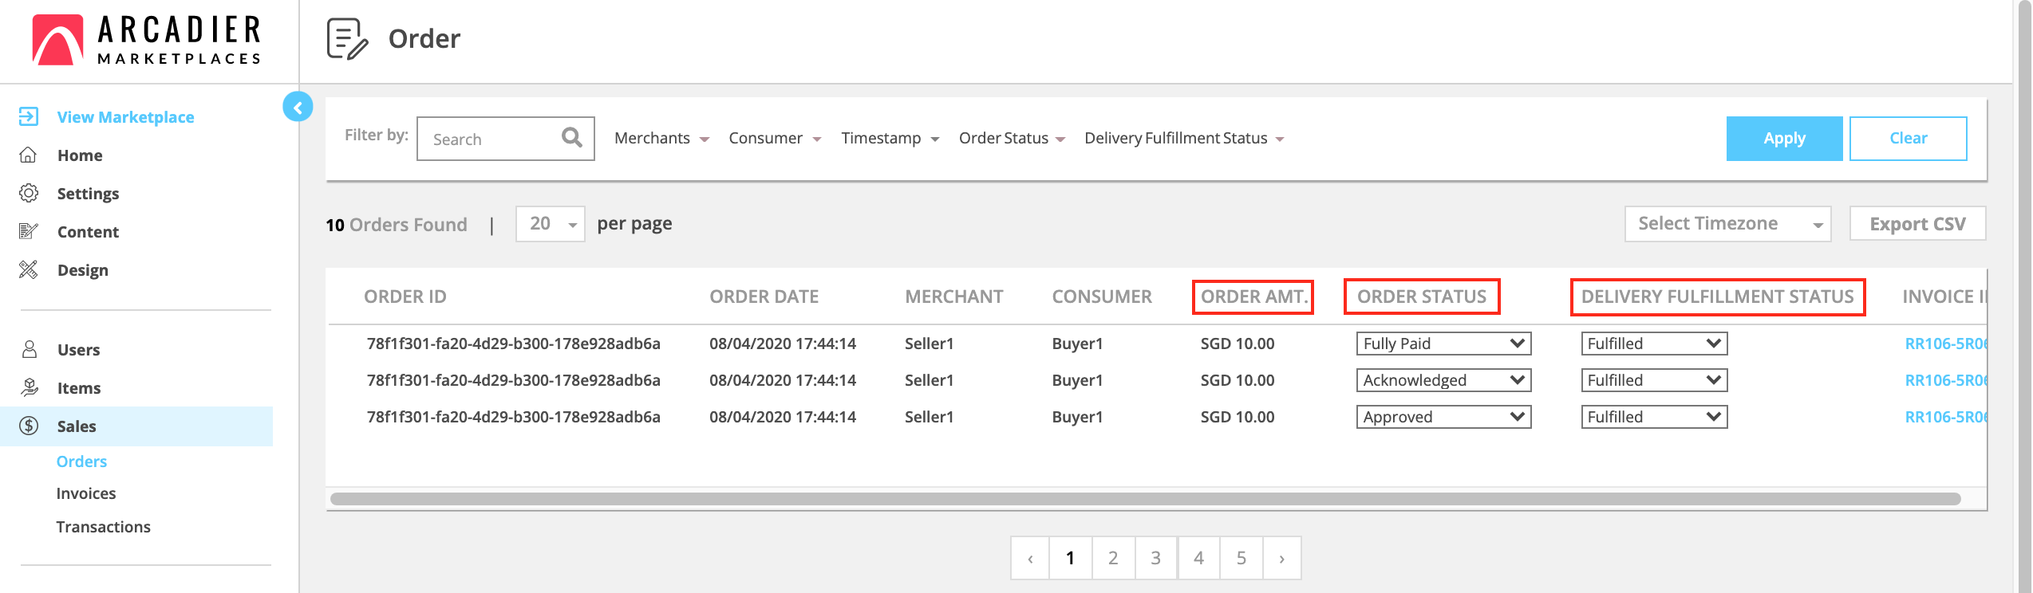Go to page 3 of the orders
Image resolution: width=2033 pixels, height=593 pixels.
(1155, 558)
